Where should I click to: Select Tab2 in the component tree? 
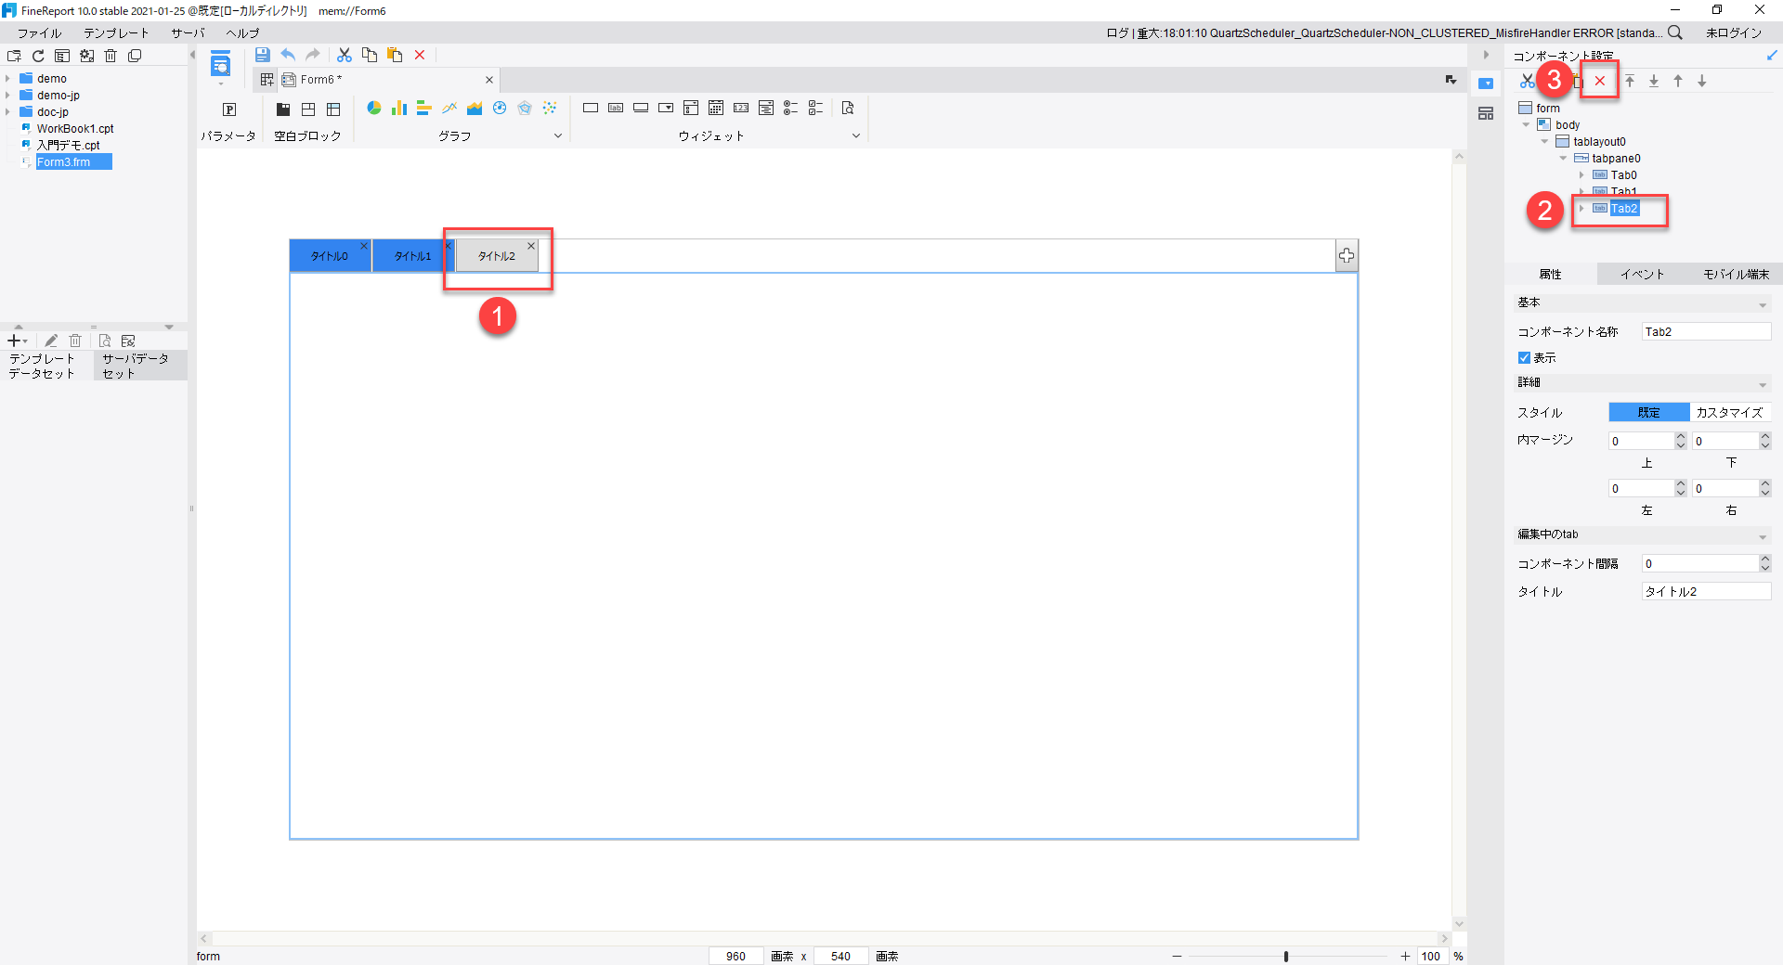1622,209
